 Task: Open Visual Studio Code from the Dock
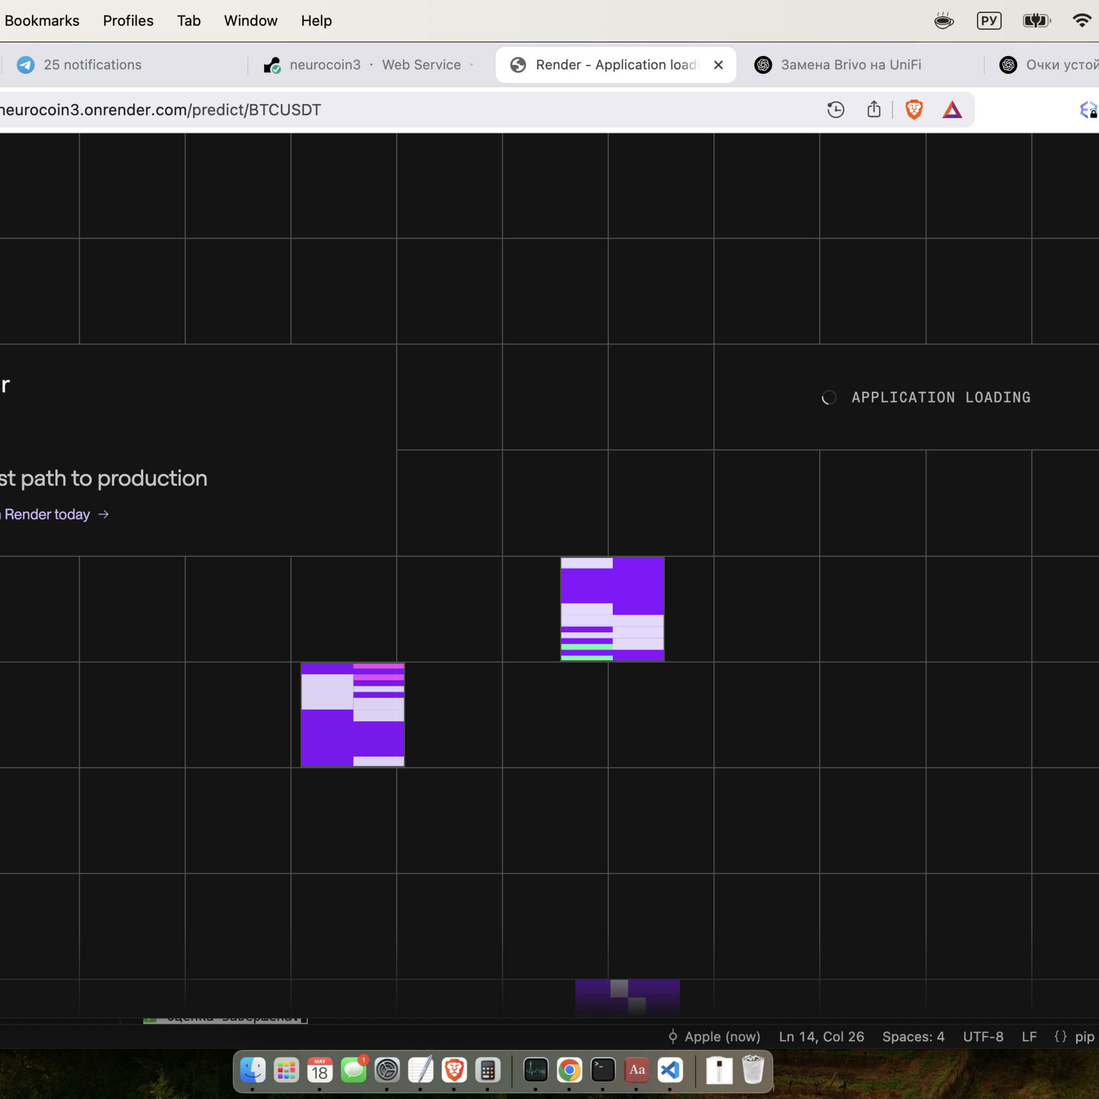(x=670, y=1070)
